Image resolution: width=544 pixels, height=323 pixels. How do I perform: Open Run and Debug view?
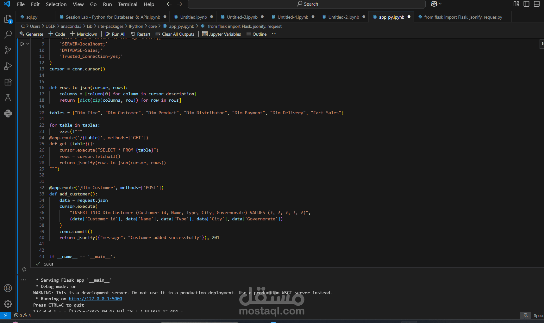[8, 66]
